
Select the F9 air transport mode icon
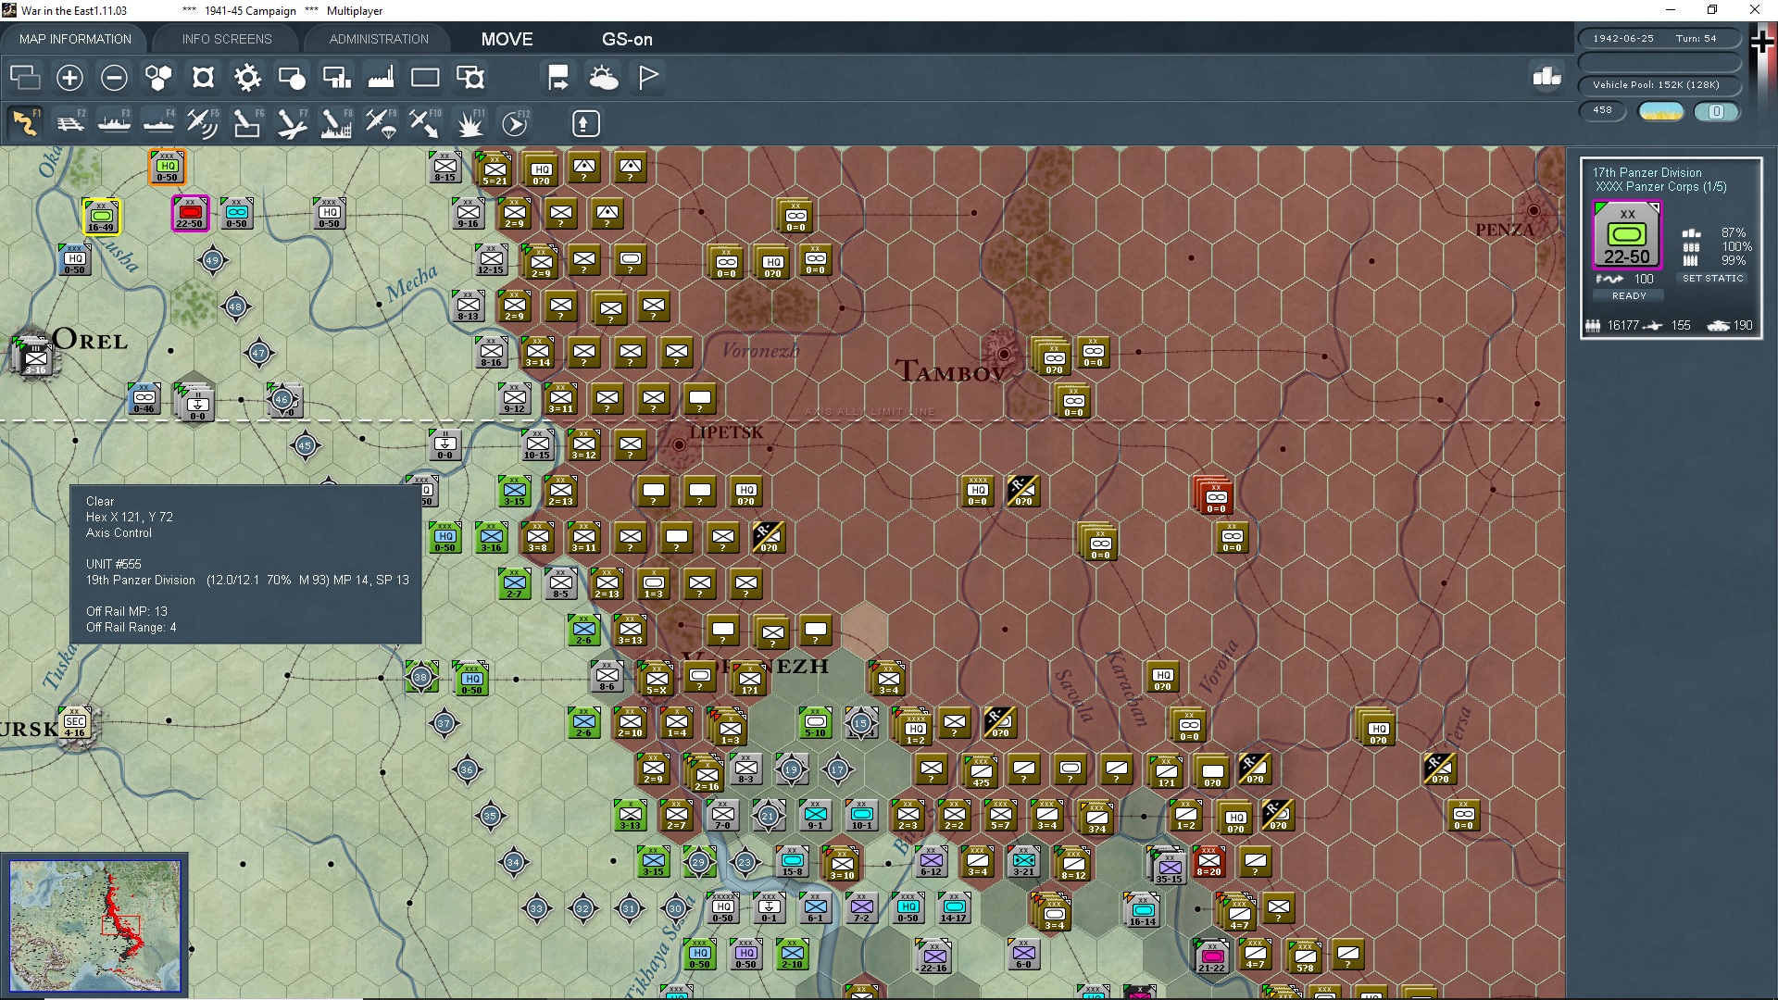(x=381, y=123)
